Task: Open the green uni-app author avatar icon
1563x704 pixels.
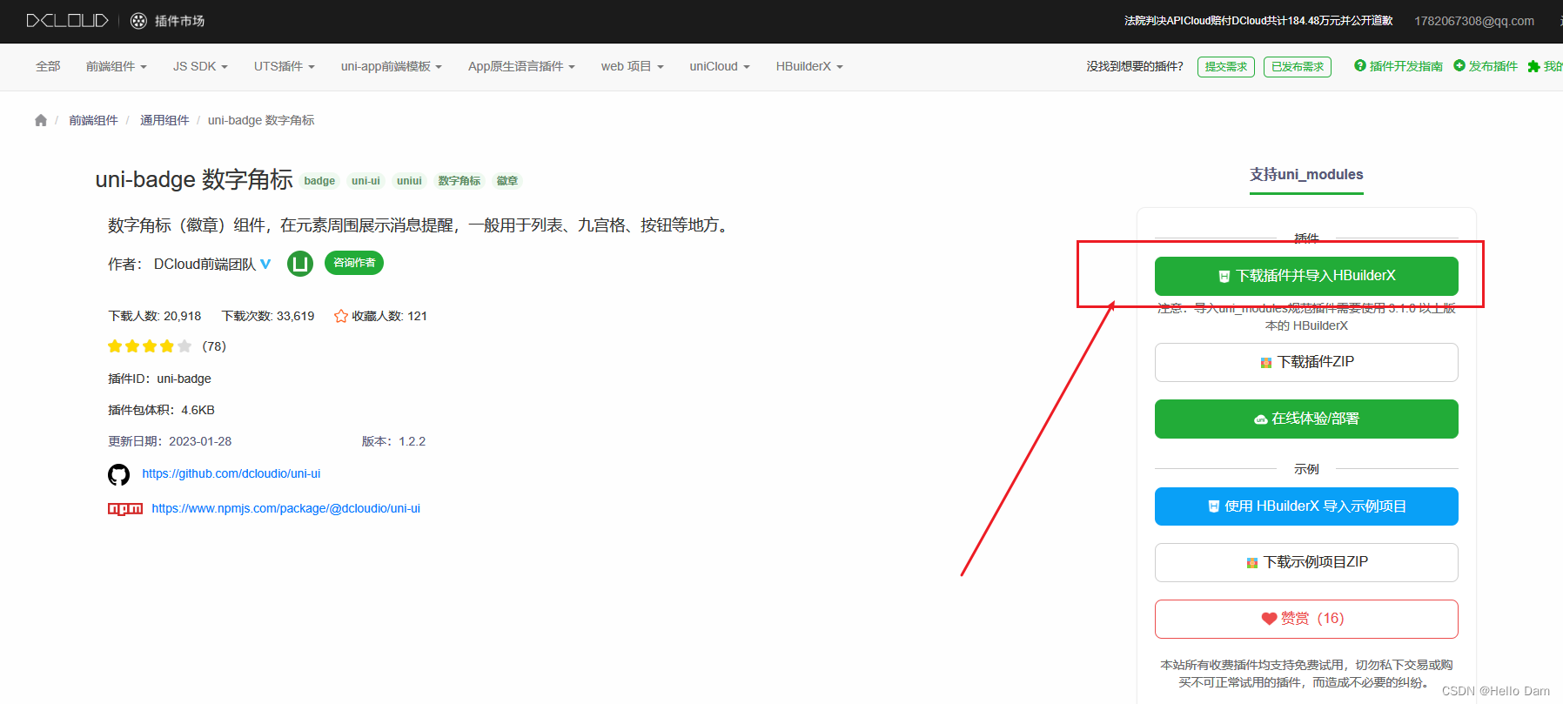Action: pos(300,264)
